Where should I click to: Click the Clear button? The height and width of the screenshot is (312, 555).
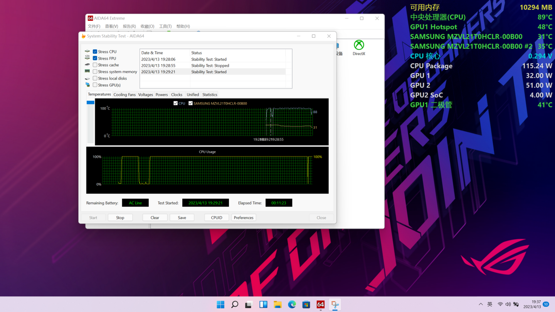(x=155, y=218)
